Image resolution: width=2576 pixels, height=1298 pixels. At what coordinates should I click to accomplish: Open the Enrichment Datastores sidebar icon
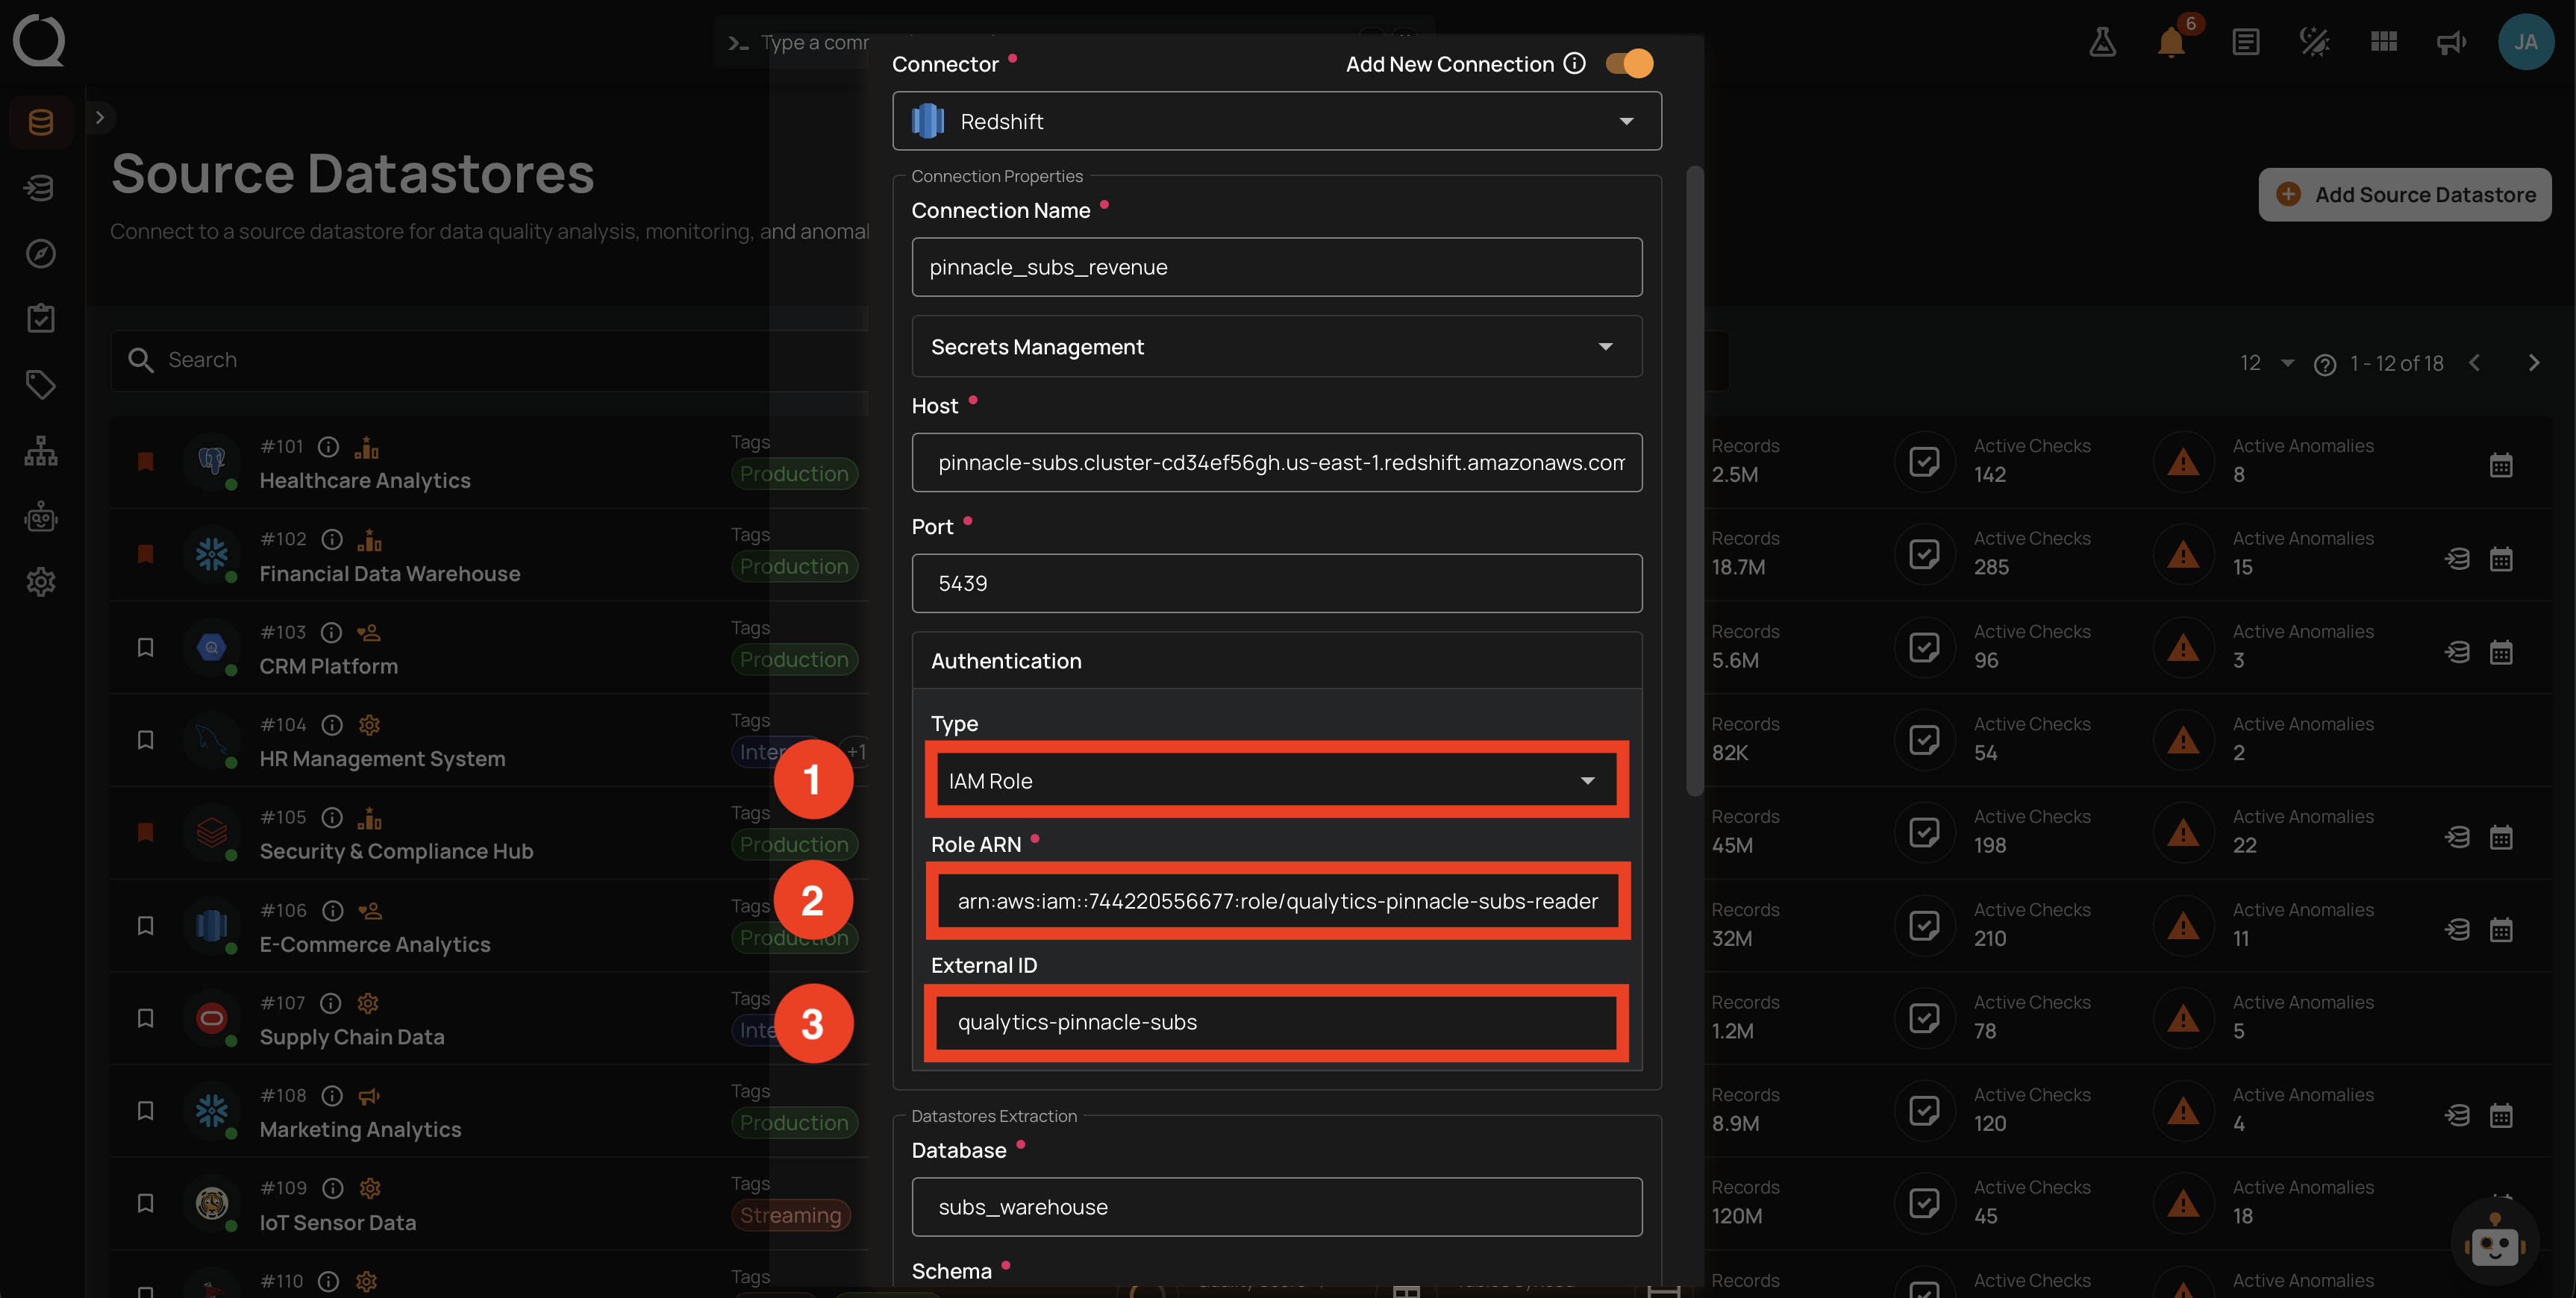(x=41, y=187)
